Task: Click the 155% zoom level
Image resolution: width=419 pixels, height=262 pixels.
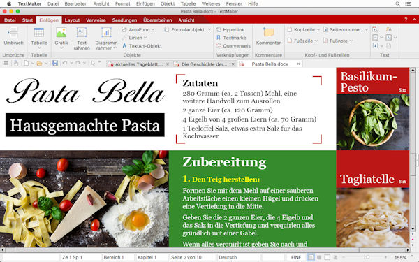Action: point(400,257)
